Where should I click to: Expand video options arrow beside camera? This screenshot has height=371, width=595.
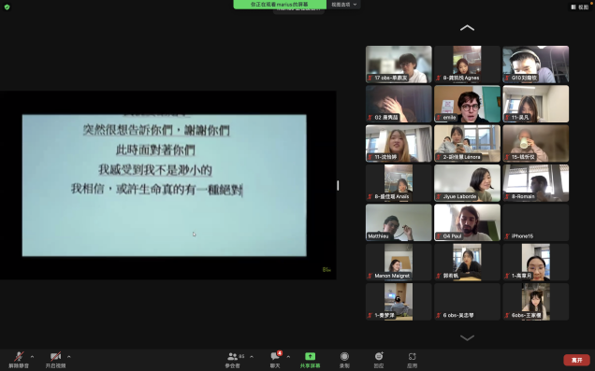(x=68, y=357)
